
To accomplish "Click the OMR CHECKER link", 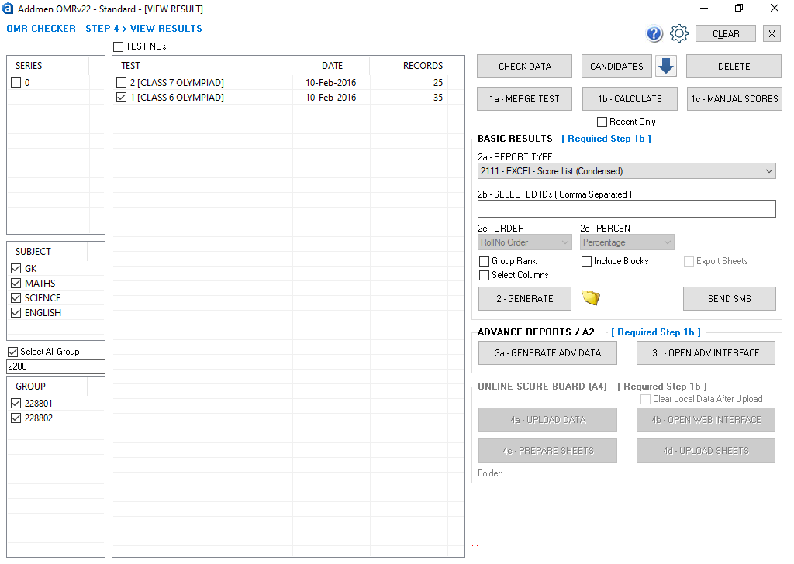I will pos(41,29).
